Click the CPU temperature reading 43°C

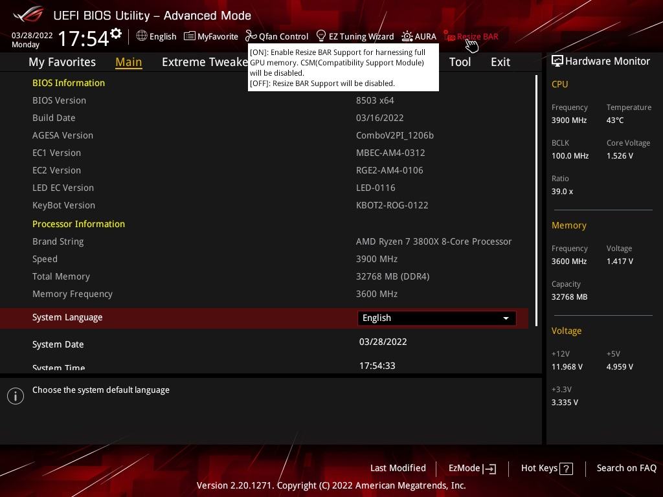click(615, 120)
